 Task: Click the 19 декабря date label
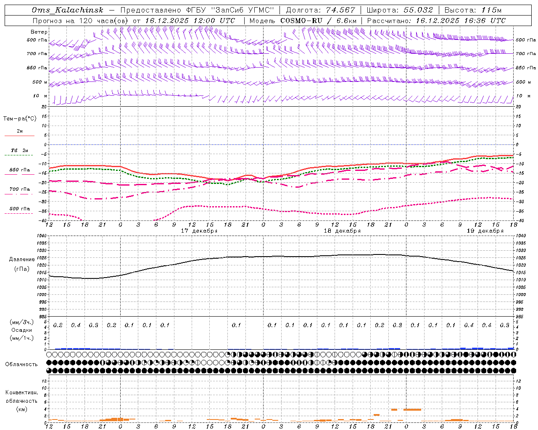pyautogui.click(x=485, y=231)
